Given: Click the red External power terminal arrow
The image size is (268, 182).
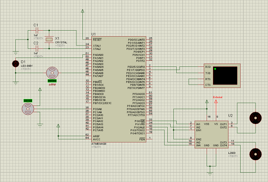Looking at the screenshot, I should point(216,102).
